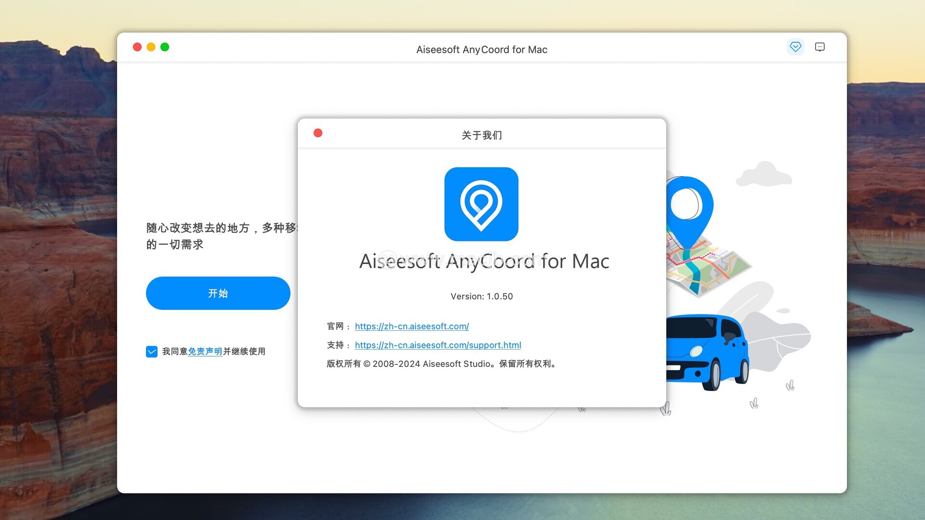Click the large Aiseesoft AnyCoord for Mac heading
The height and width of the screenshot is (520, 925).
tap(484, 261)
